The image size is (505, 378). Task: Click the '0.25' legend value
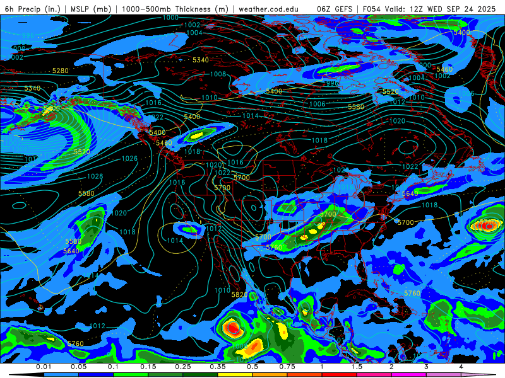point(183,367)
